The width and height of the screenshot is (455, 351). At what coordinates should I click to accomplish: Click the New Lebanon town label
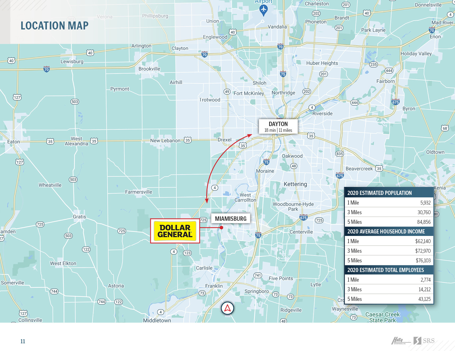(x=165, y=140)
